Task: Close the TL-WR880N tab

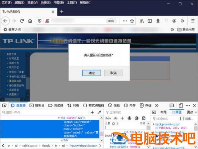Action: coord(53,12)
